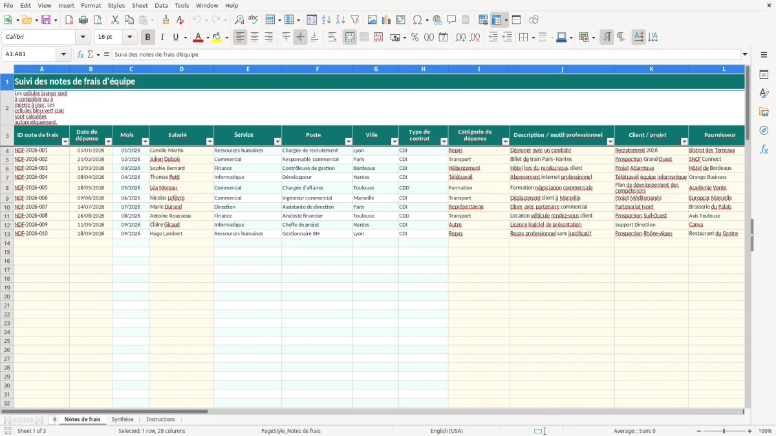Open the Styles menu

click(x=116, y=5)
